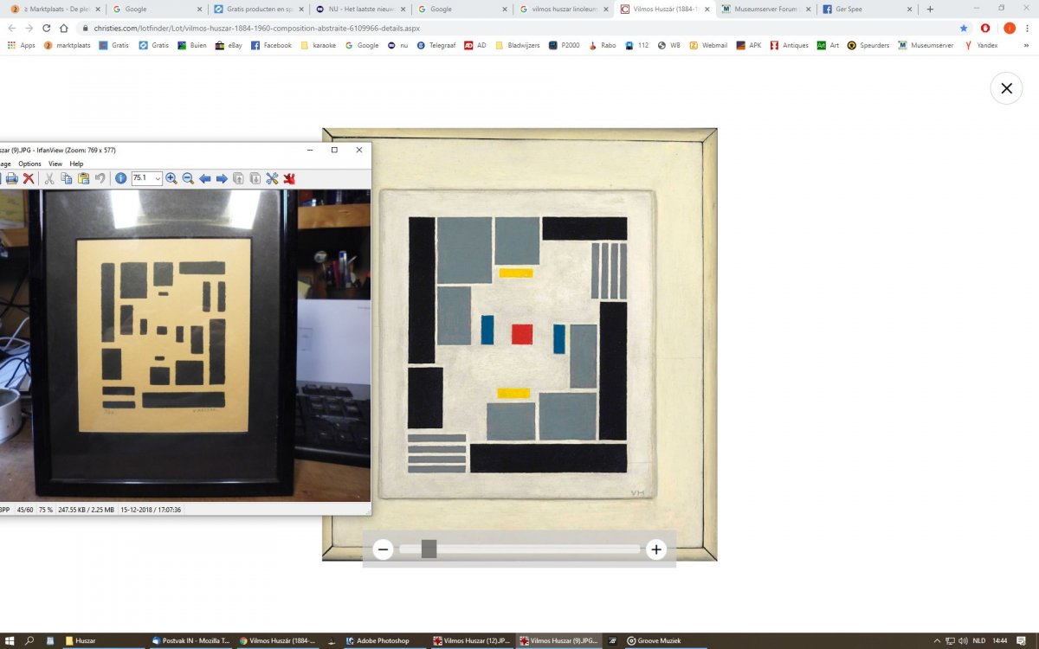
Task: Click the browser back arrow
Action: pos(11,28)
